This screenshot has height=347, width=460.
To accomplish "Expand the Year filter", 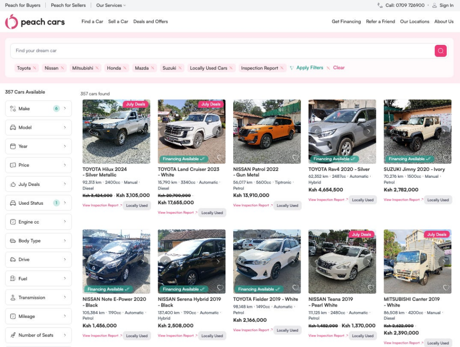I will pos(39,146).
